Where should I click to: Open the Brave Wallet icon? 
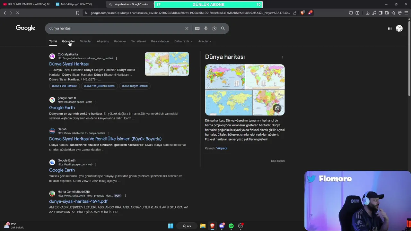pyautogui.click(x=387, y=13)
